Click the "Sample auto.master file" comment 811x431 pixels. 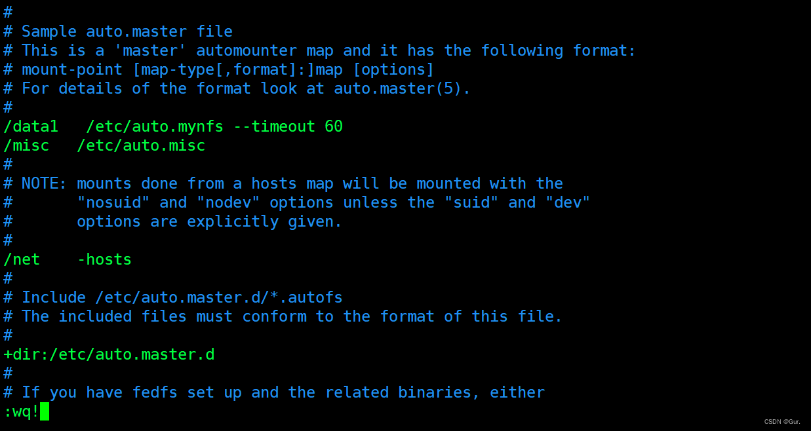[x=127, y=31]
